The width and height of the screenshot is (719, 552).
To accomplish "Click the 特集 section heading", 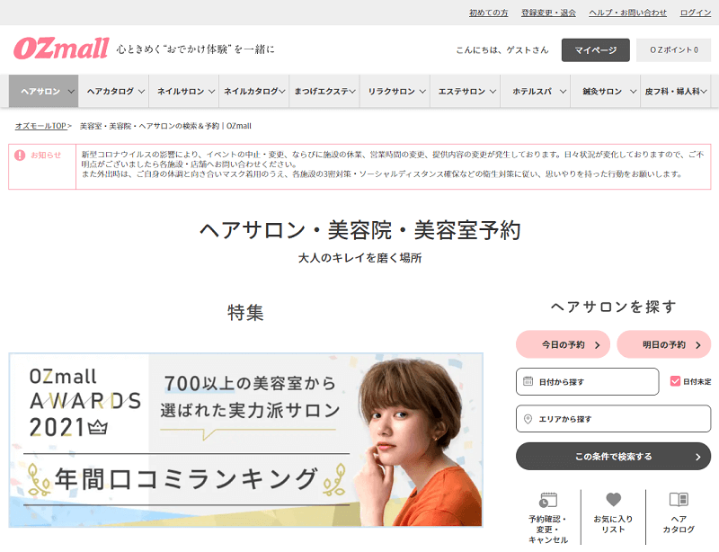I will click(245, 313).
